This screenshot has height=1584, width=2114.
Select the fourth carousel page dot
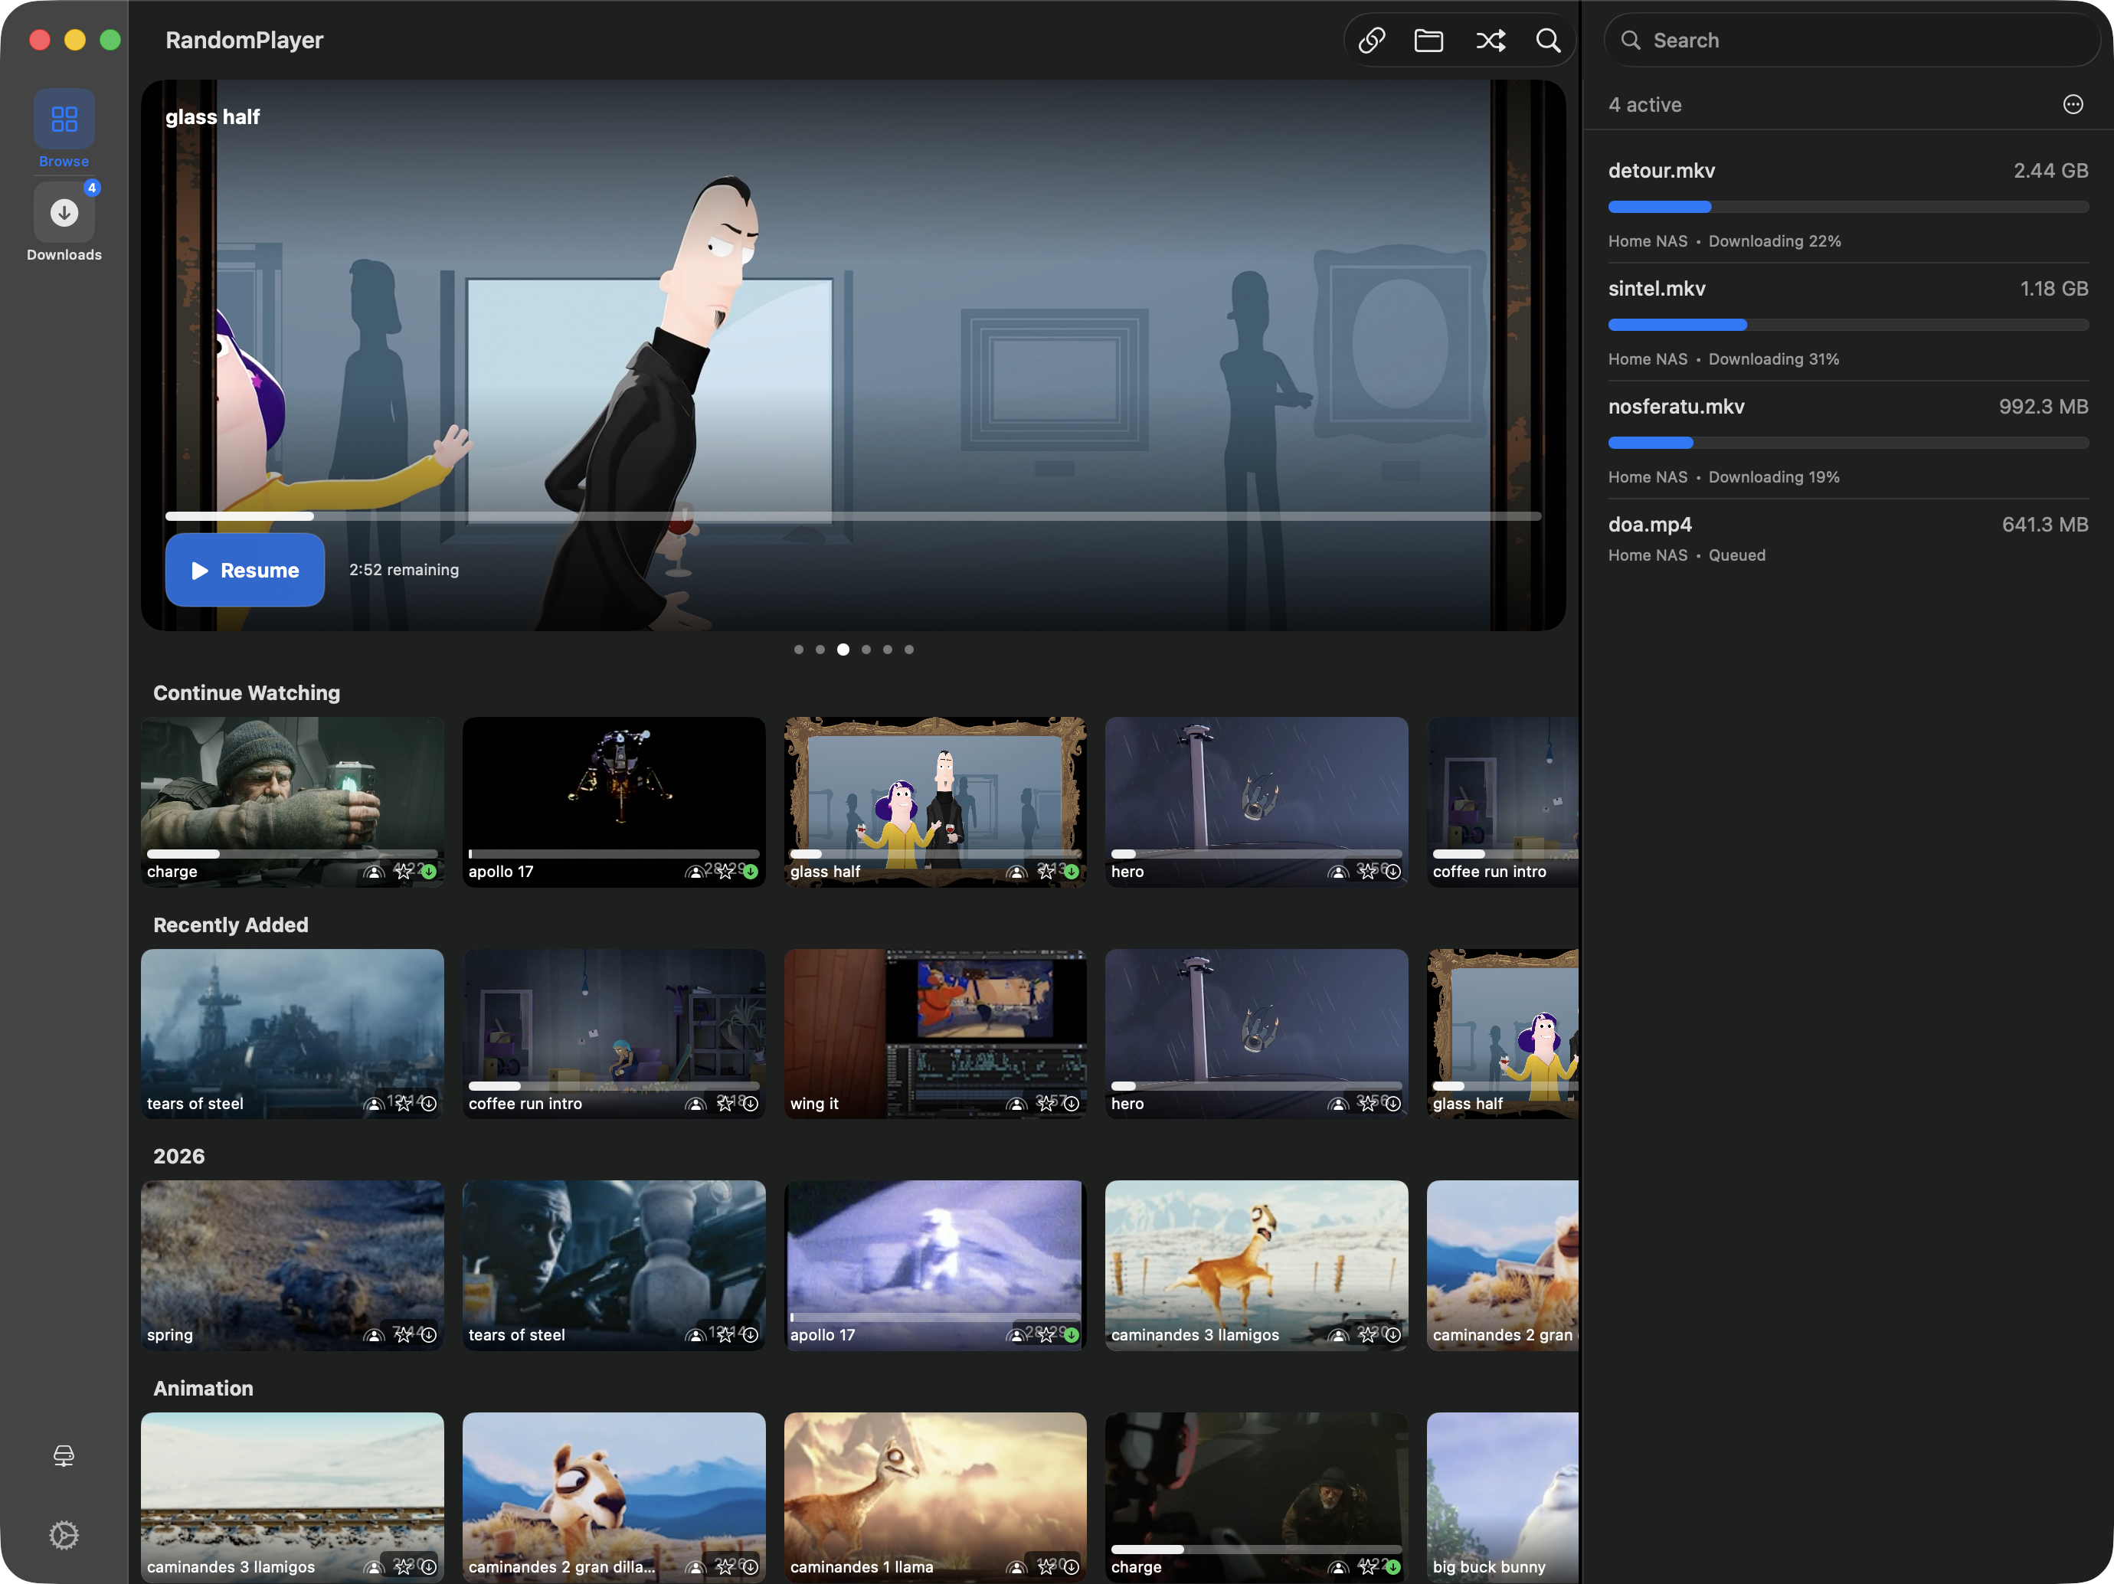[x=866, y=649]
